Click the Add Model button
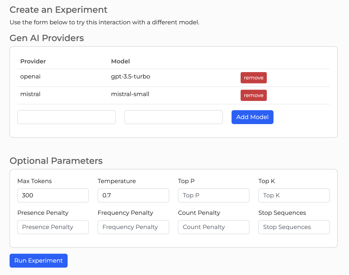Image resolution: width=349 pixels, height=275 pixels. pos(252,117)
